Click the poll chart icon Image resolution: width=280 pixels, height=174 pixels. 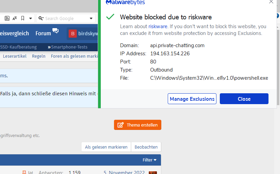point(31,173)
